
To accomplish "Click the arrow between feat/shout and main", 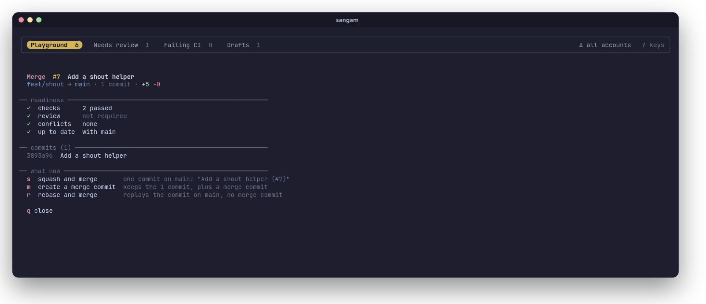I will 69,85.
